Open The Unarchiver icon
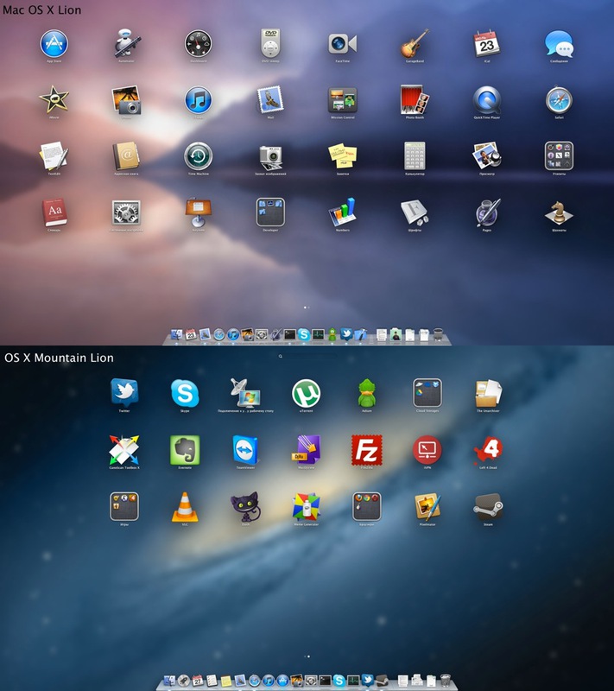Image resolution: width=614 pixels, height=691 pixels. tap(488, 393)
